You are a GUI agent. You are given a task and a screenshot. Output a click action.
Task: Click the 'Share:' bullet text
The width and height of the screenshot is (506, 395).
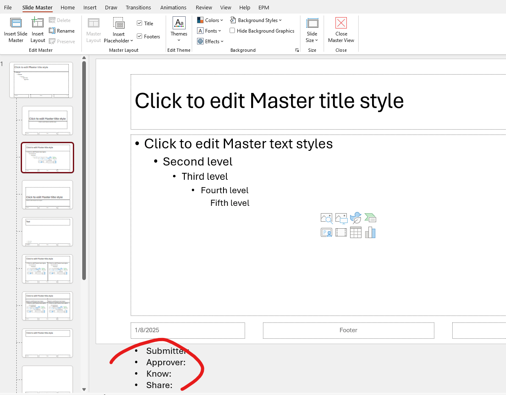pos(159,385)
